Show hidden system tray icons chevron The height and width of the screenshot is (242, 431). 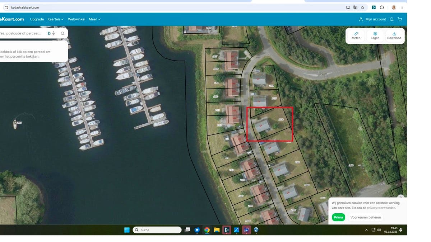tap(366, 230)
